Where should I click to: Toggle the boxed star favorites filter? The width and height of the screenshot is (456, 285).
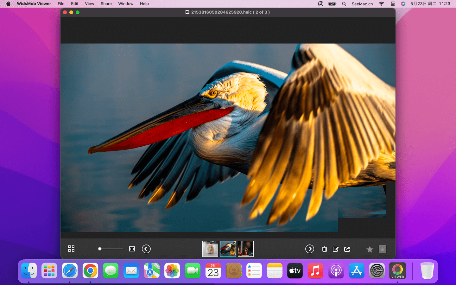(383, 250)
